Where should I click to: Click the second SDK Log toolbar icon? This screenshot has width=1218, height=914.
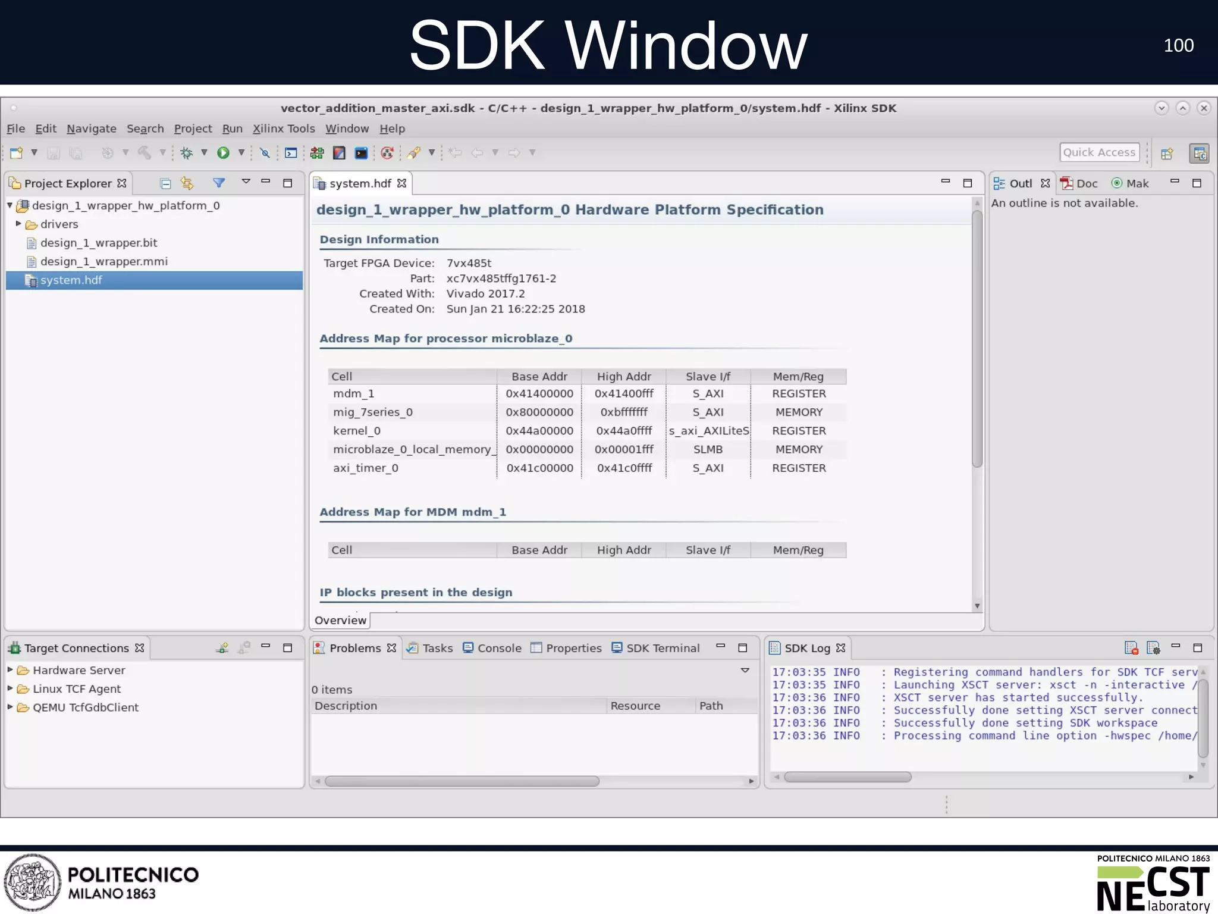pos(1153,647)
